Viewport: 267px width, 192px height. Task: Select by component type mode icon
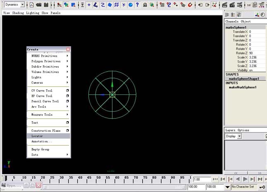tap(73, 5)
